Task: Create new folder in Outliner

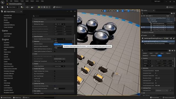Action: click(172, 13)
